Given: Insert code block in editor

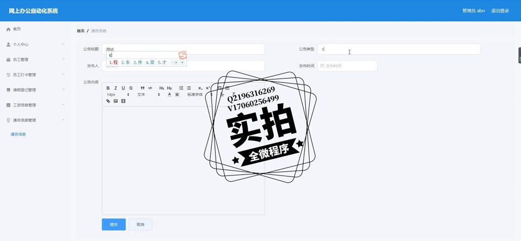Looking at the screenshot, I should pos(150,88).
